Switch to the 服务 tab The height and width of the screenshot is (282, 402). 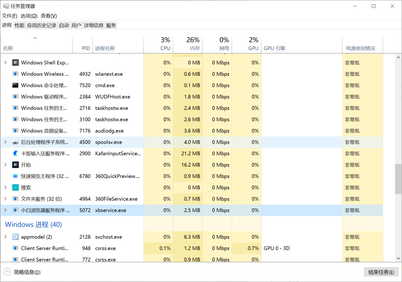111,25
